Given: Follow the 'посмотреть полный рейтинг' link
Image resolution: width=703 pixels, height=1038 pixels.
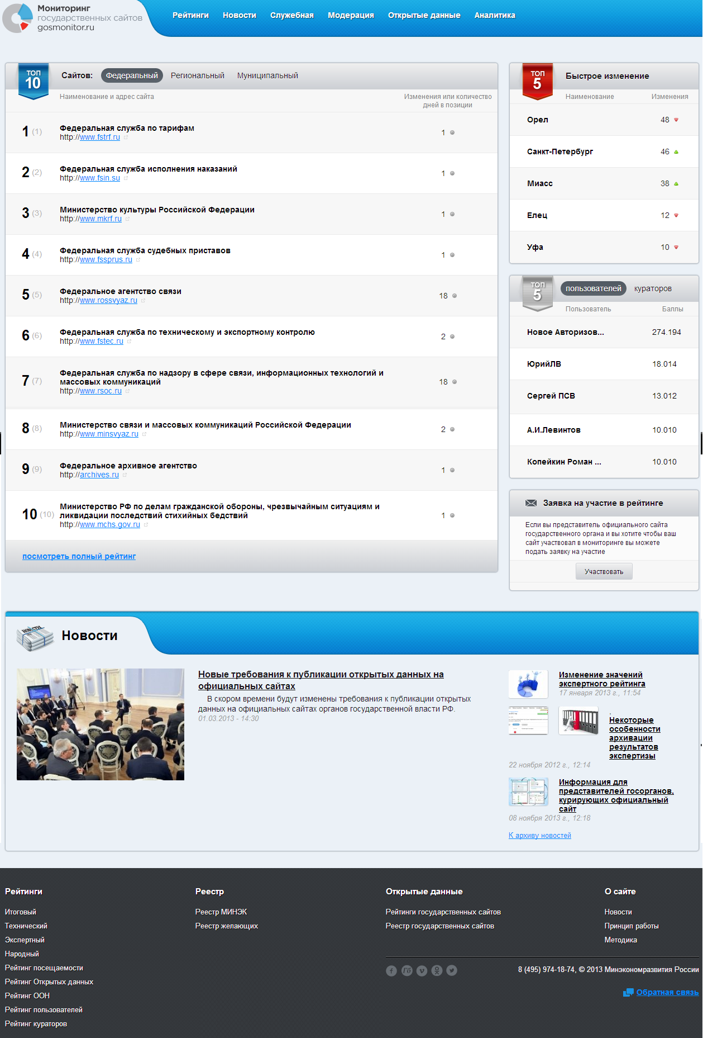Looking at the screenshot, I should click(79, 556).
